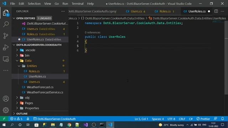The width and height of the screenshot is (228, 128).
Task: Switch to the Dot6.BlazorServer.CookieAuth.csproj tab
Action: tap(92, 11)
